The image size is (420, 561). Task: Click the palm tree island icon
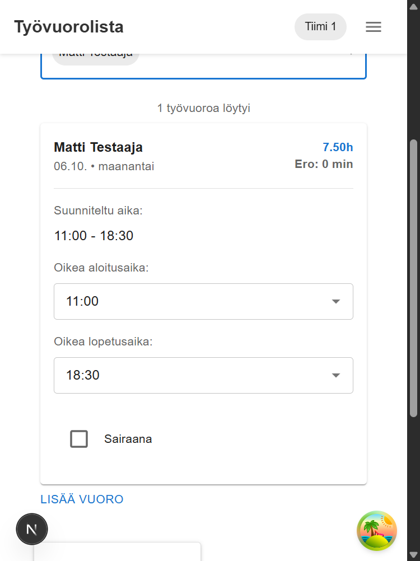pos(376,531)
